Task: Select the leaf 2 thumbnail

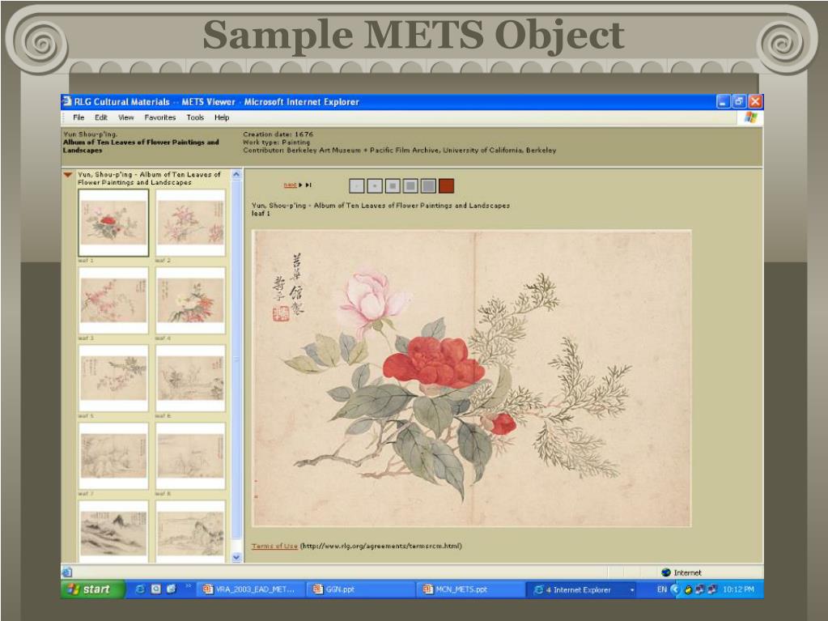Action: pyautogui.click(x=191, y=223)
